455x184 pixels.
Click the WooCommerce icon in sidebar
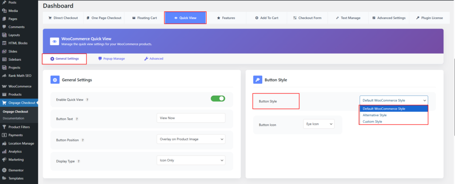click(4, 86)
